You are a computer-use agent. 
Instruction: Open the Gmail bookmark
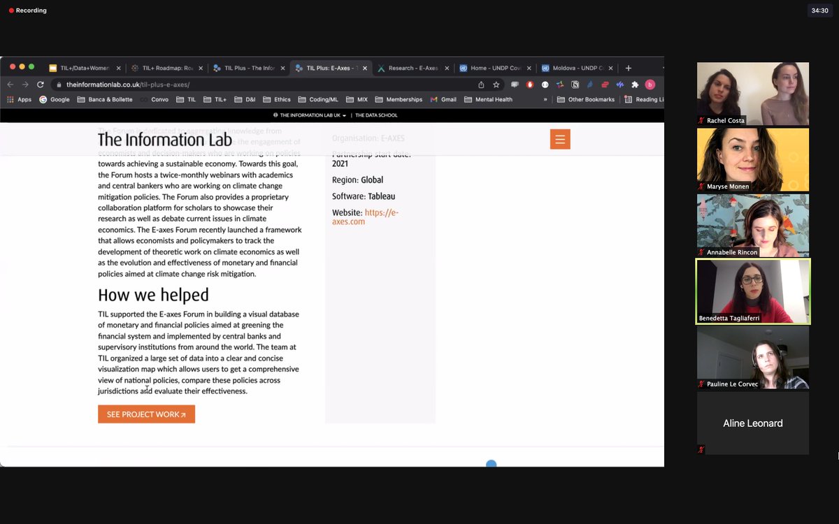pos(443,99)
